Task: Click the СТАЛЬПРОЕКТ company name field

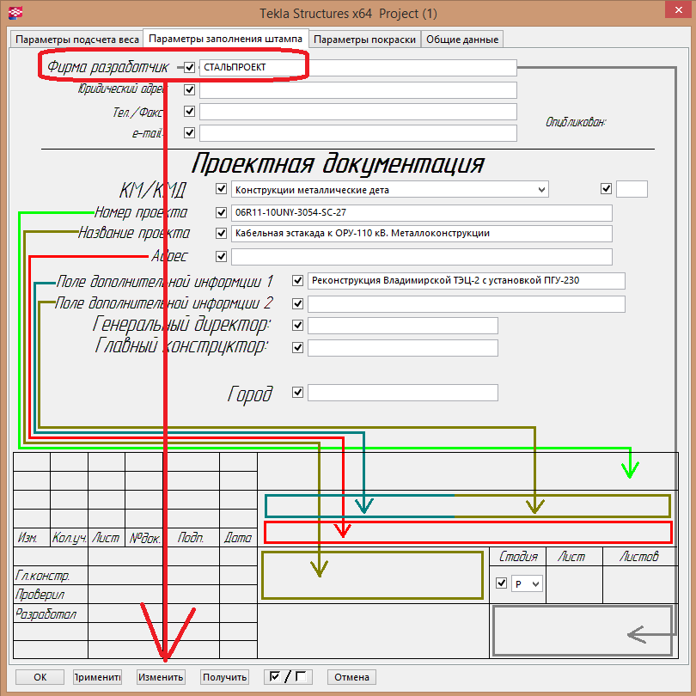Action: (x=357, y=68)
